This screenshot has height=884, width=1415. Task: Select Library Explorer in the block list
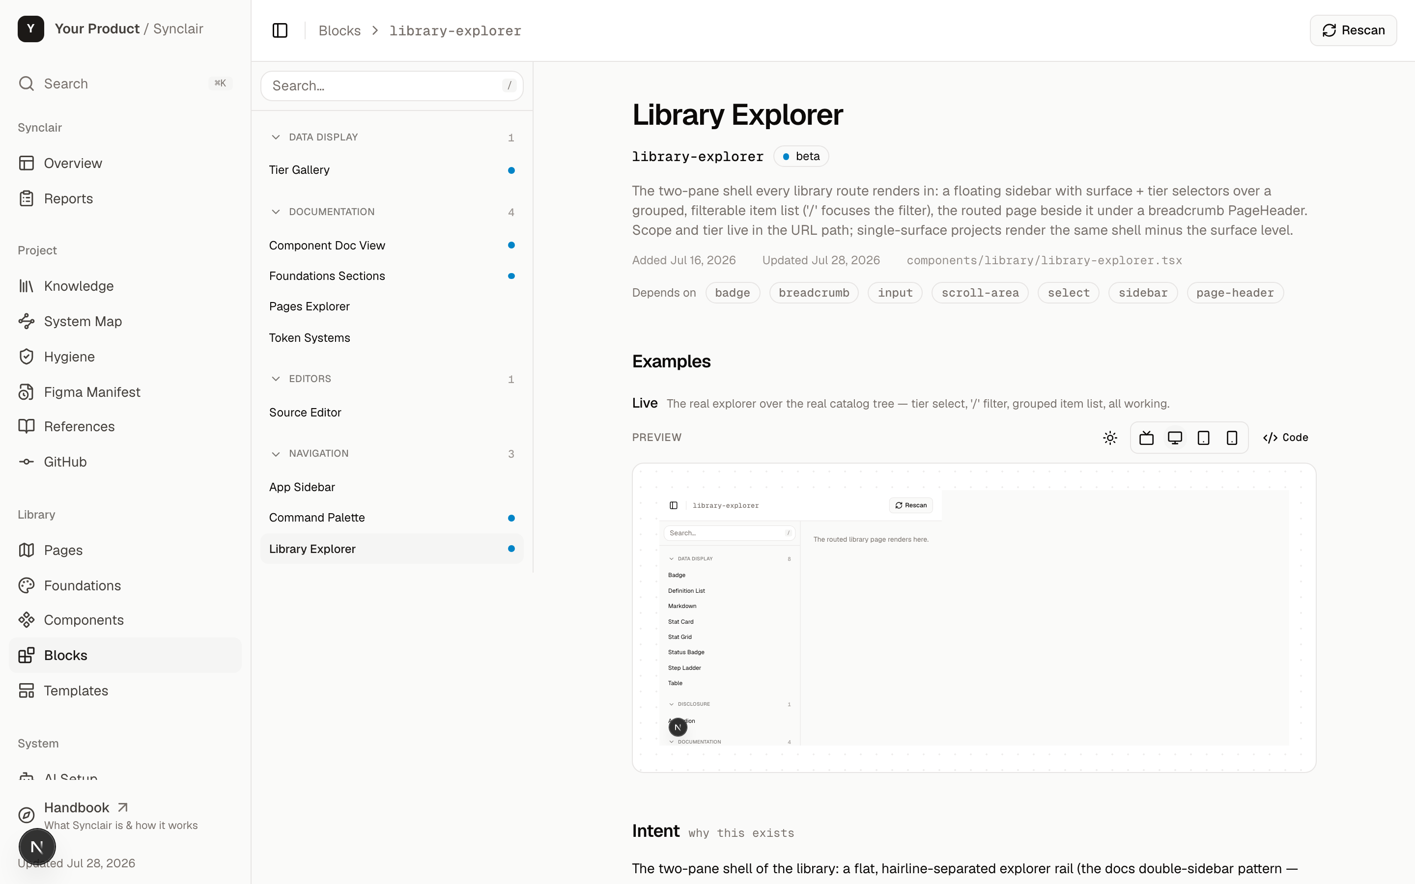point(392,549)
